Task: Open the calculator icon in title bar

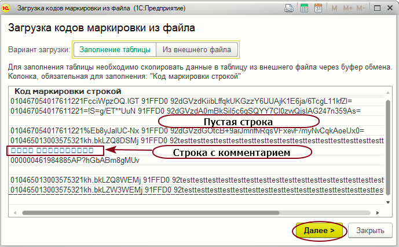Action: [304, 8]
